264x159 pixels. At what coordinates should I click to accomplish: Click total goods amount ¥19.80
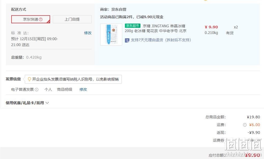[x=253, y=117]
